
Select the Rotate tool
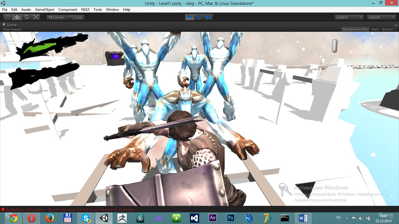(x=26, y=17)
